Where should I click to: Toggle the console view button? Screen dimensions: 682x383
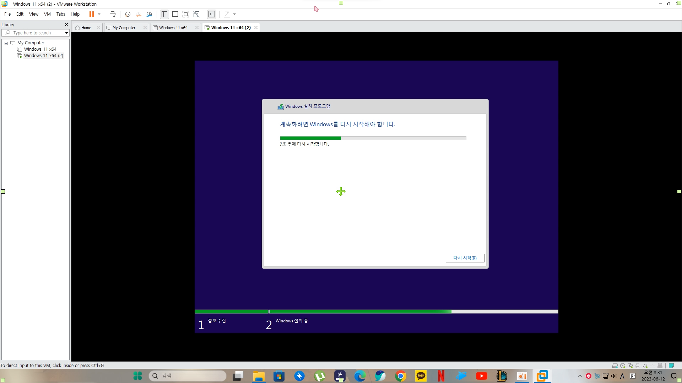pyautogui.click(x=212, y=14)
